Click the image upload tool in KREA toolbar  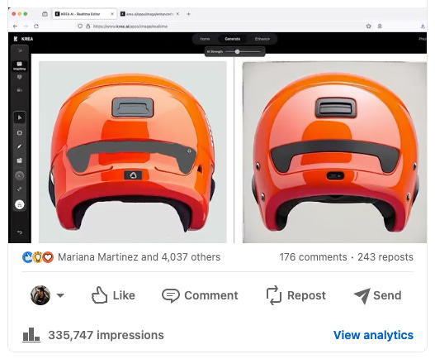[x=20, y=160]
